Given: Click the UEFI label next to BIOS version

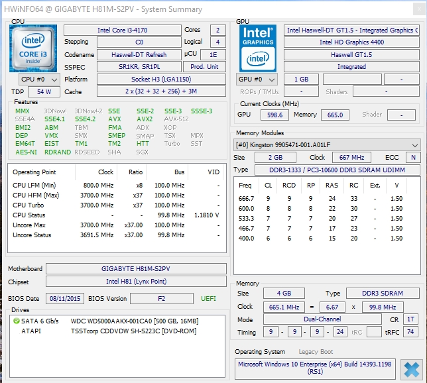Looking at the screenshot, I should 208,299.
